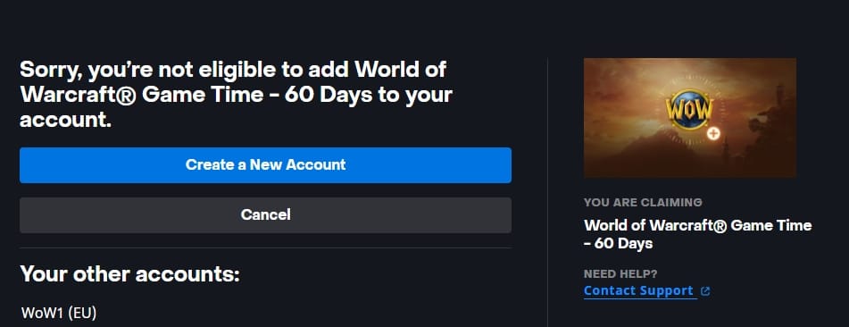Viewport: 849px width, 327px height.
Task: Click the plus badge on WoW logo
Action: point(713,133)
